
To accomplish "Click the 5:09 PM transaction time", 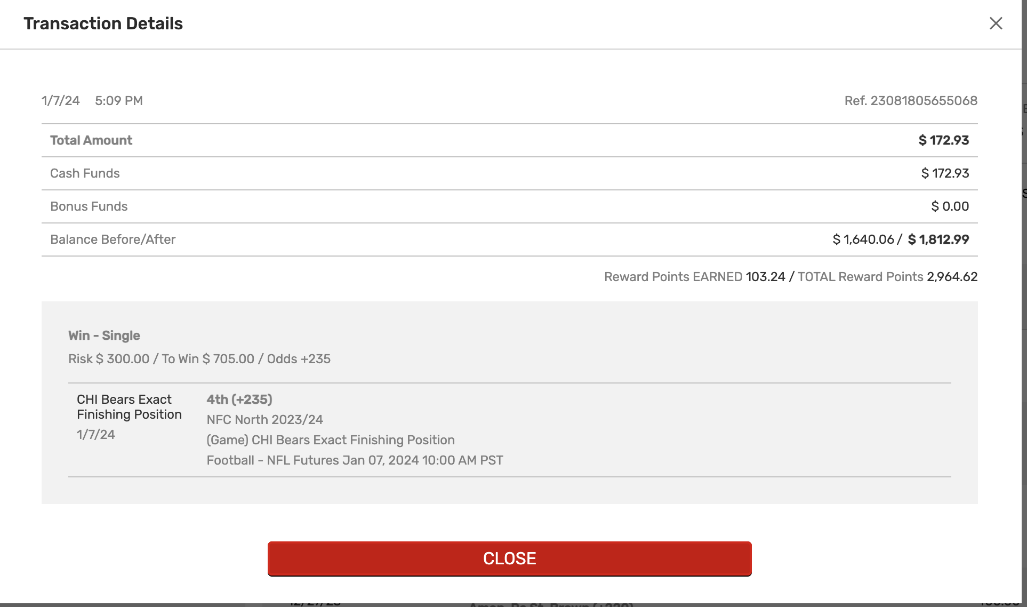I will pyautogui.click(x=119, y=101).
